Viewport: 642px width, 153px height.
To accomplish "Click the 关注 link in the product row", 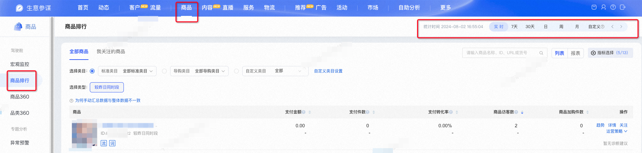I will (x=624, y=125).
